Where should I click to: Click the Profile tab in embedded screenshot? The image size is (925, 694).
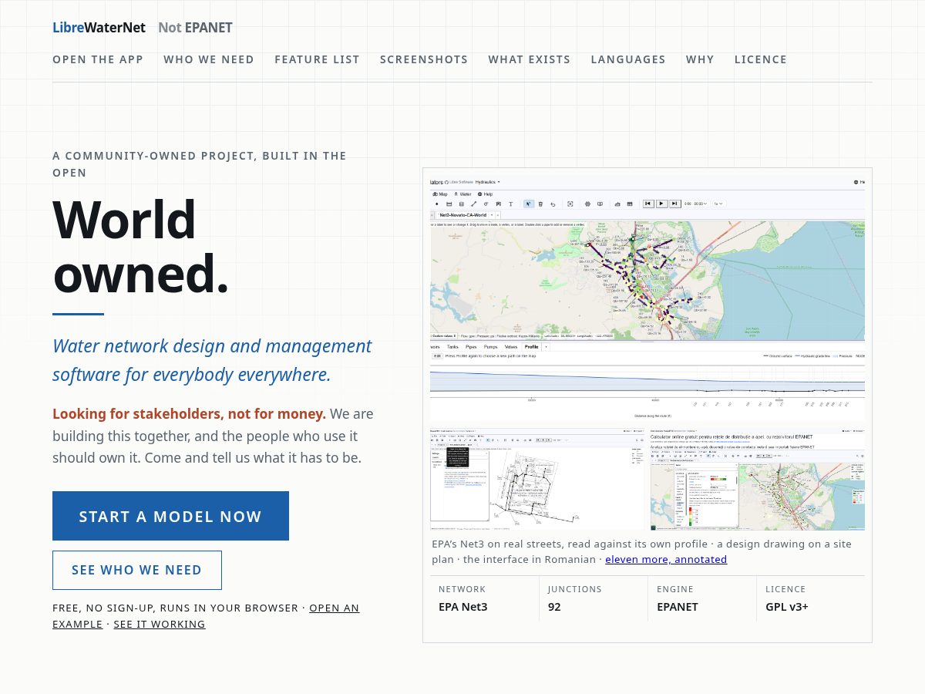tap(532, 347)
